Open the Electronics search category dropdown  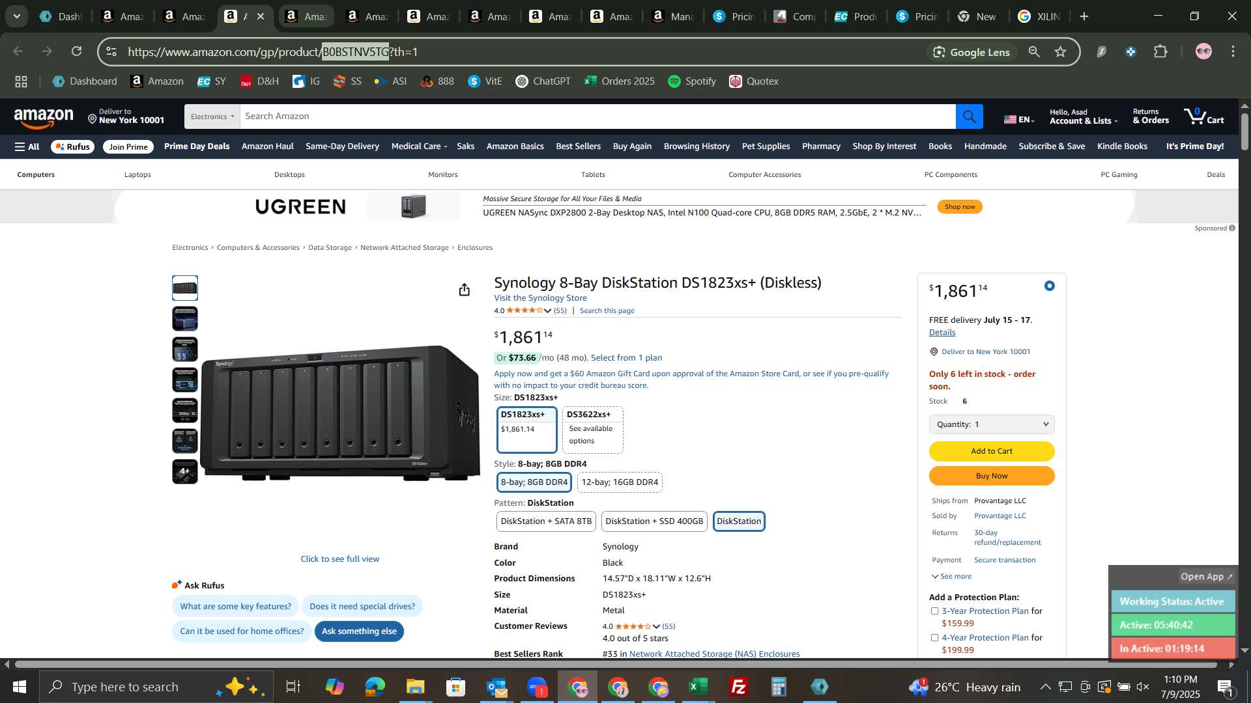[x=212, y=117]
